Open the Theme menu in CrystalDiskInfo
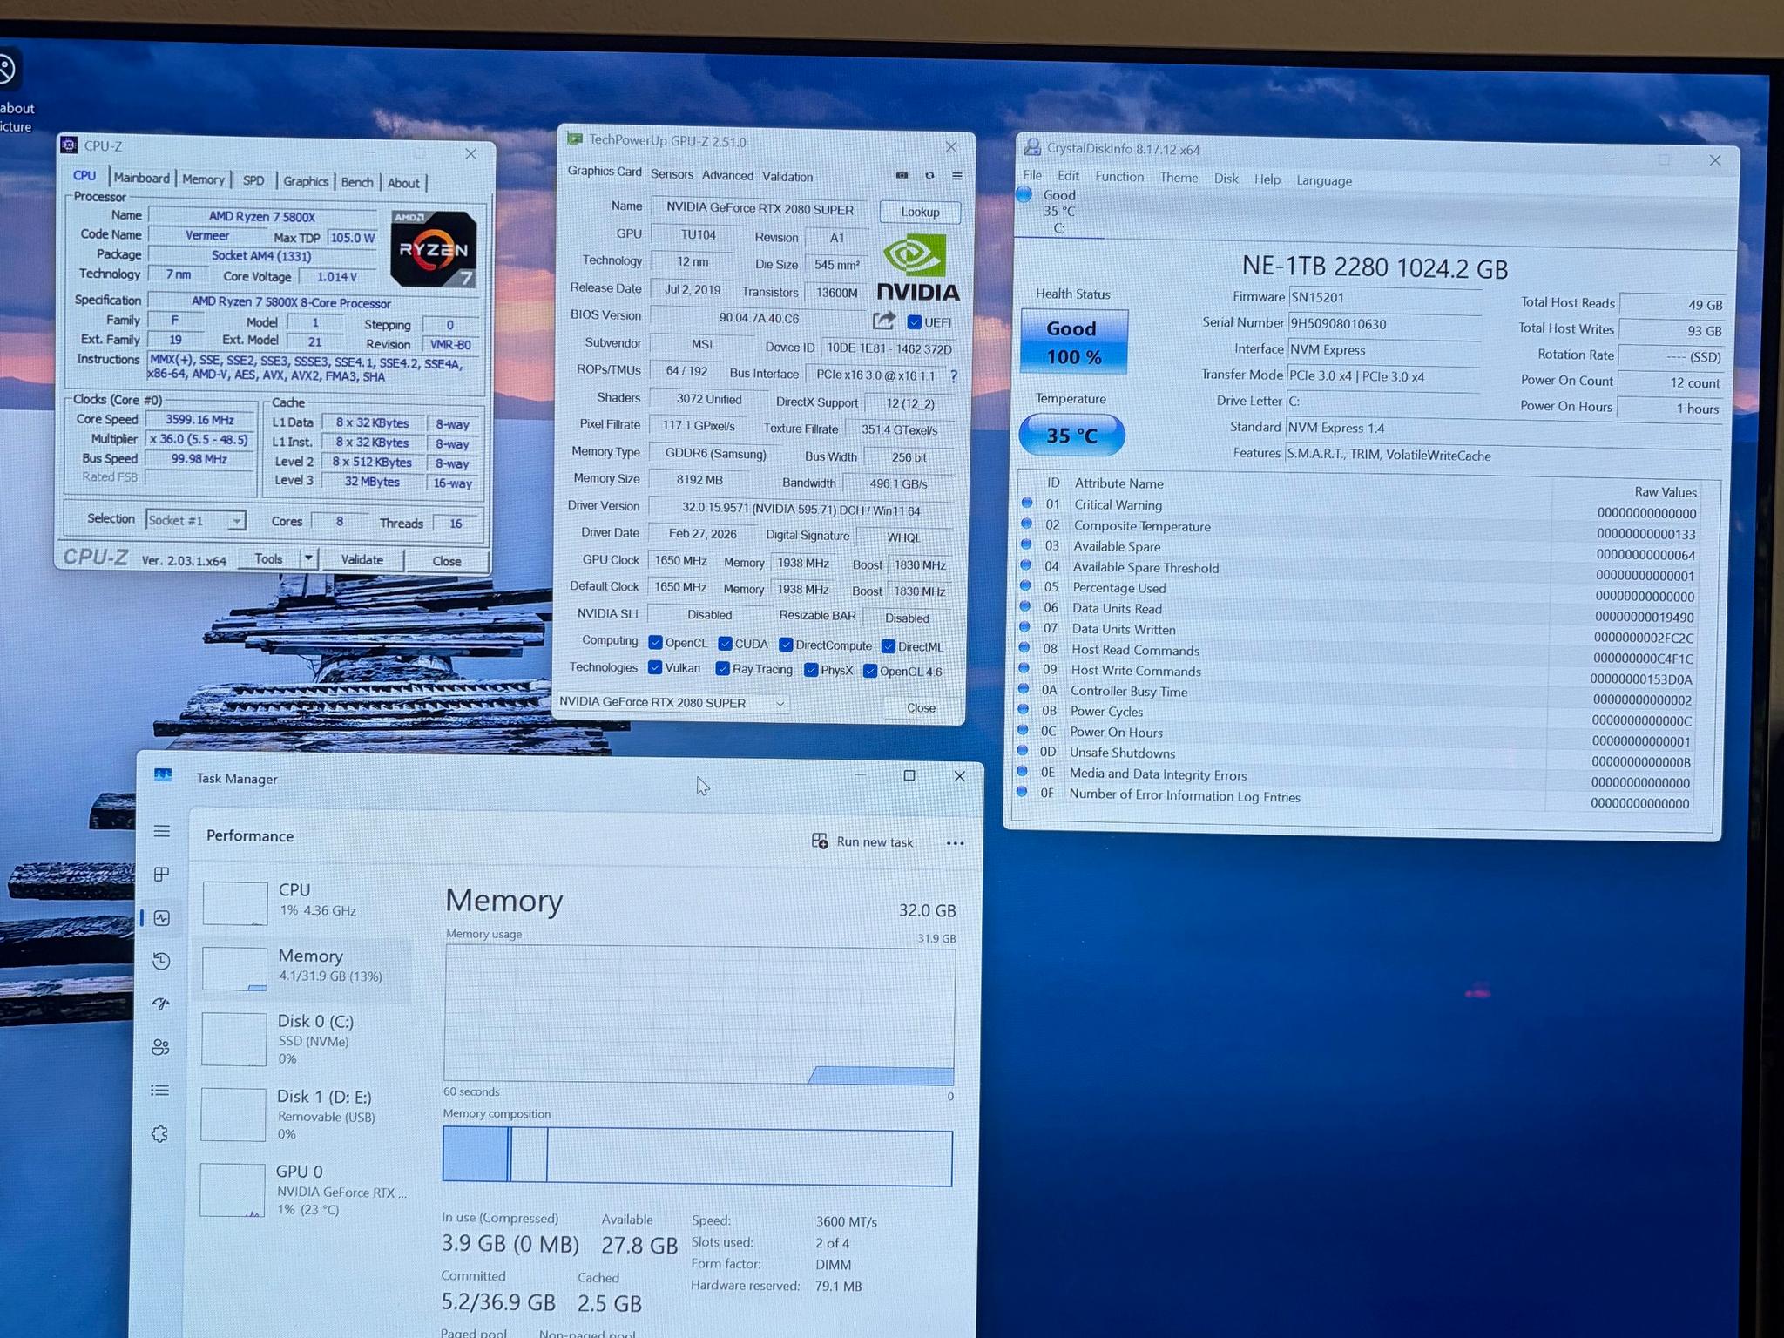This screenshot has height=1338, width=1784. tap(1179, 177)
